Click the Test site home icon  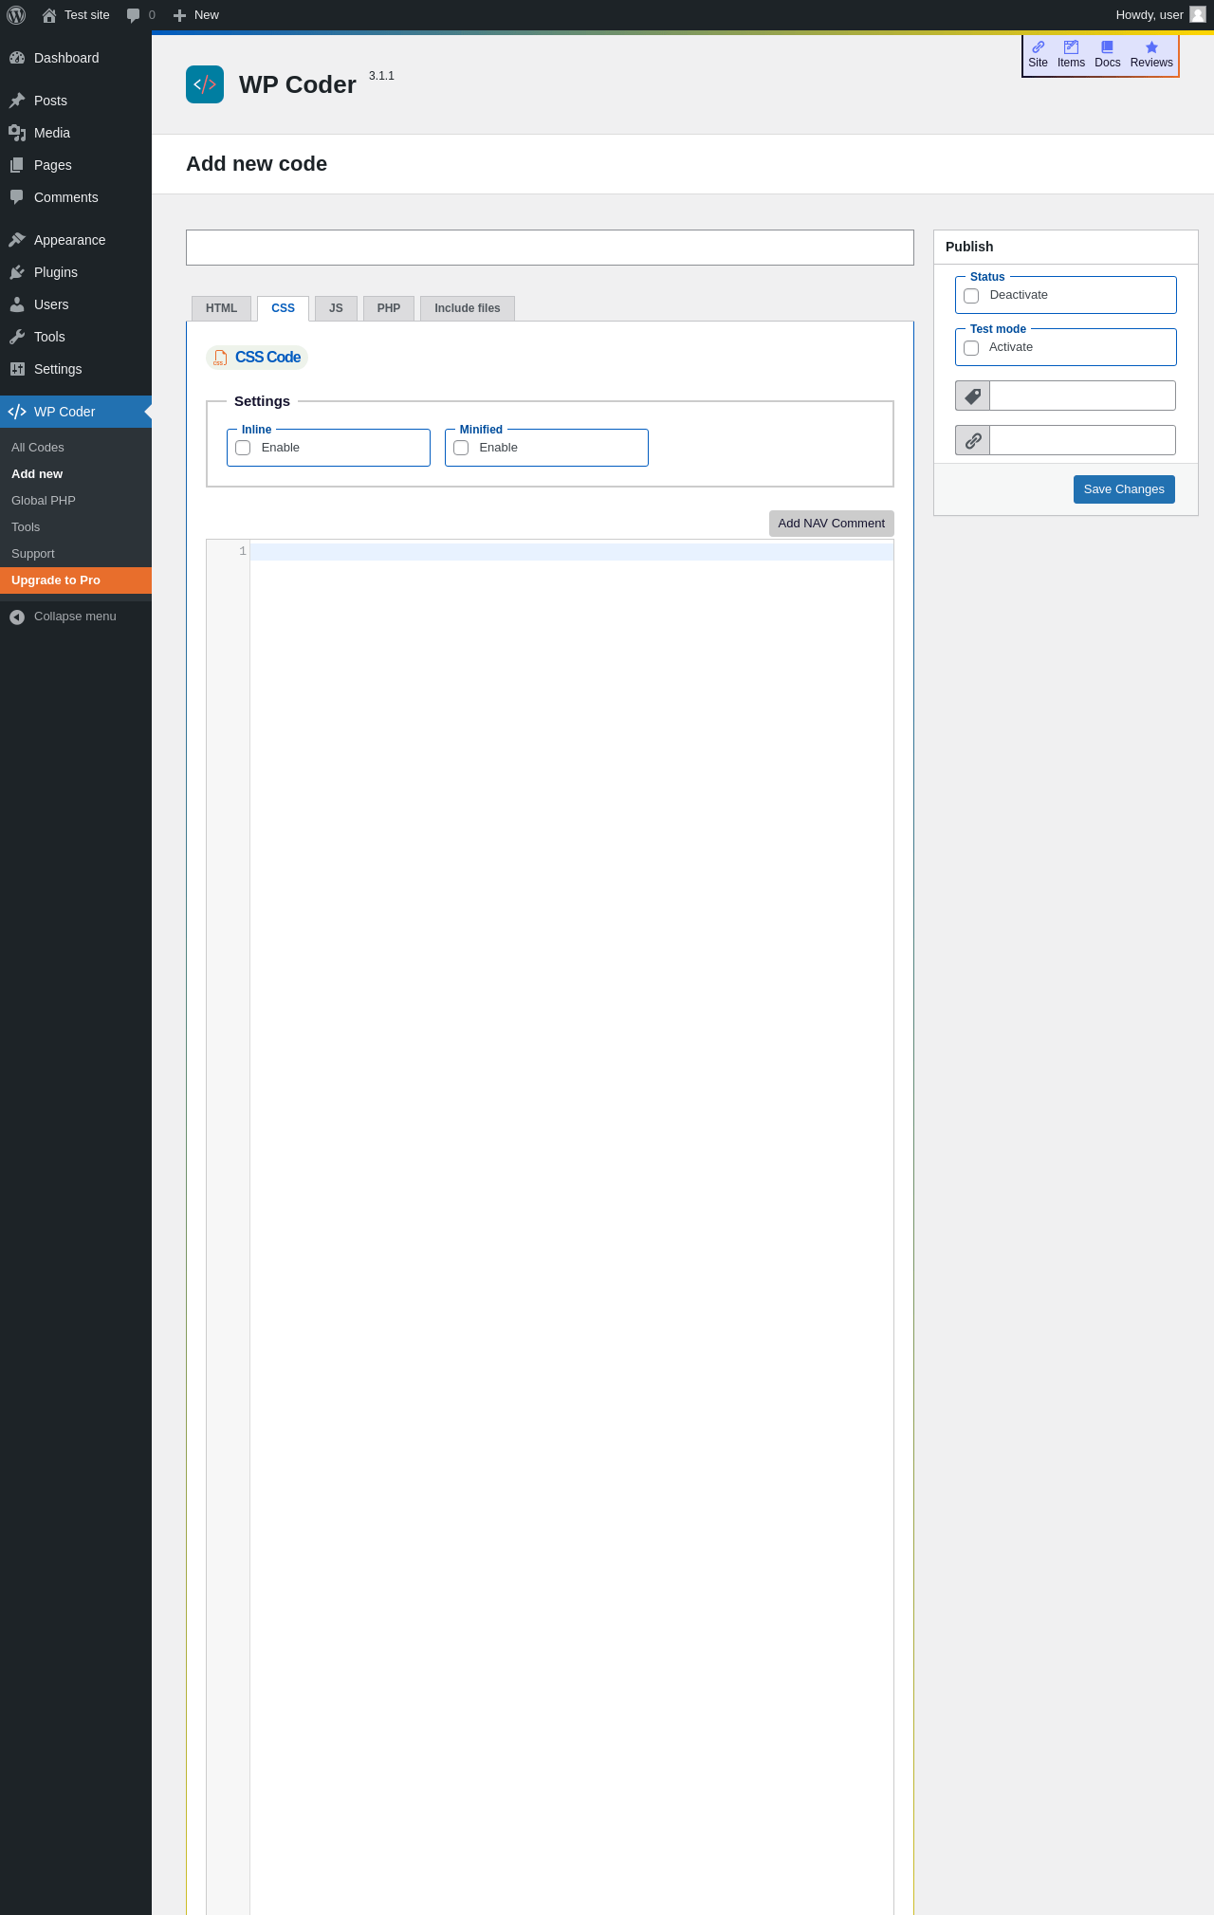(x=49, y=15)
